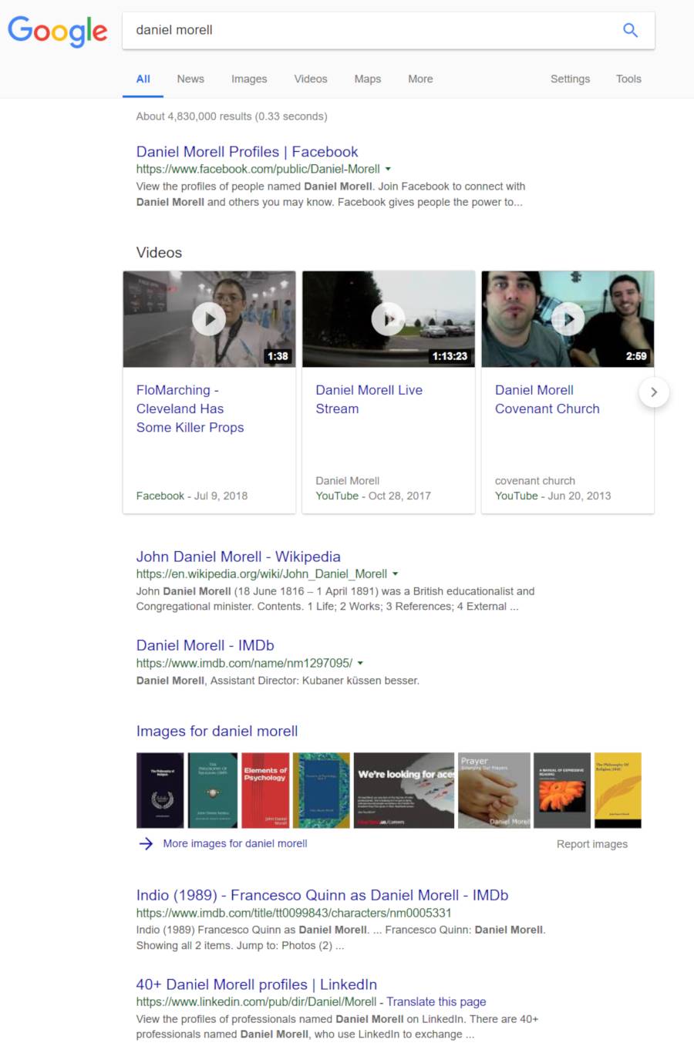Click Translate this page link
The height and width of the screenshot is (1053, 694).
point(436,1001)
